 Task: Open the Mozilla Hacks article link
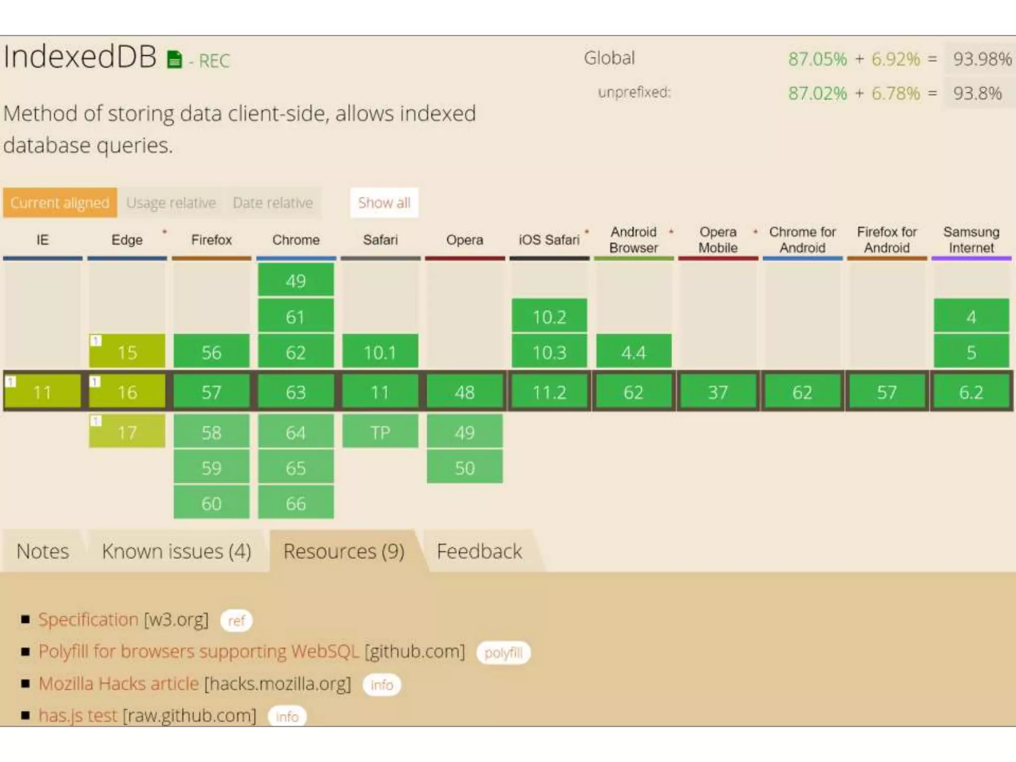coord(119,684)
